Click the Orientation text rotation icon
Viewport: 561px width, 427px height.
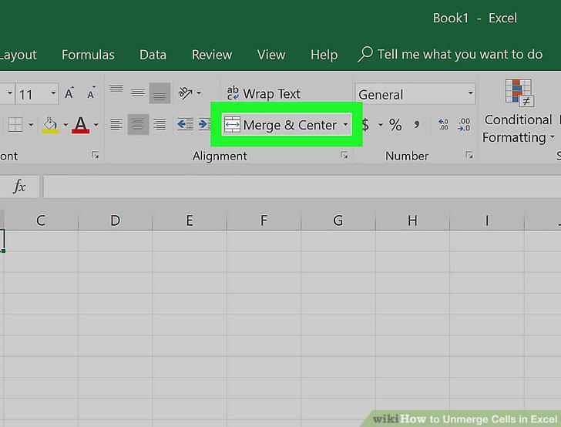pyautogui.click(x=185, y=93)
